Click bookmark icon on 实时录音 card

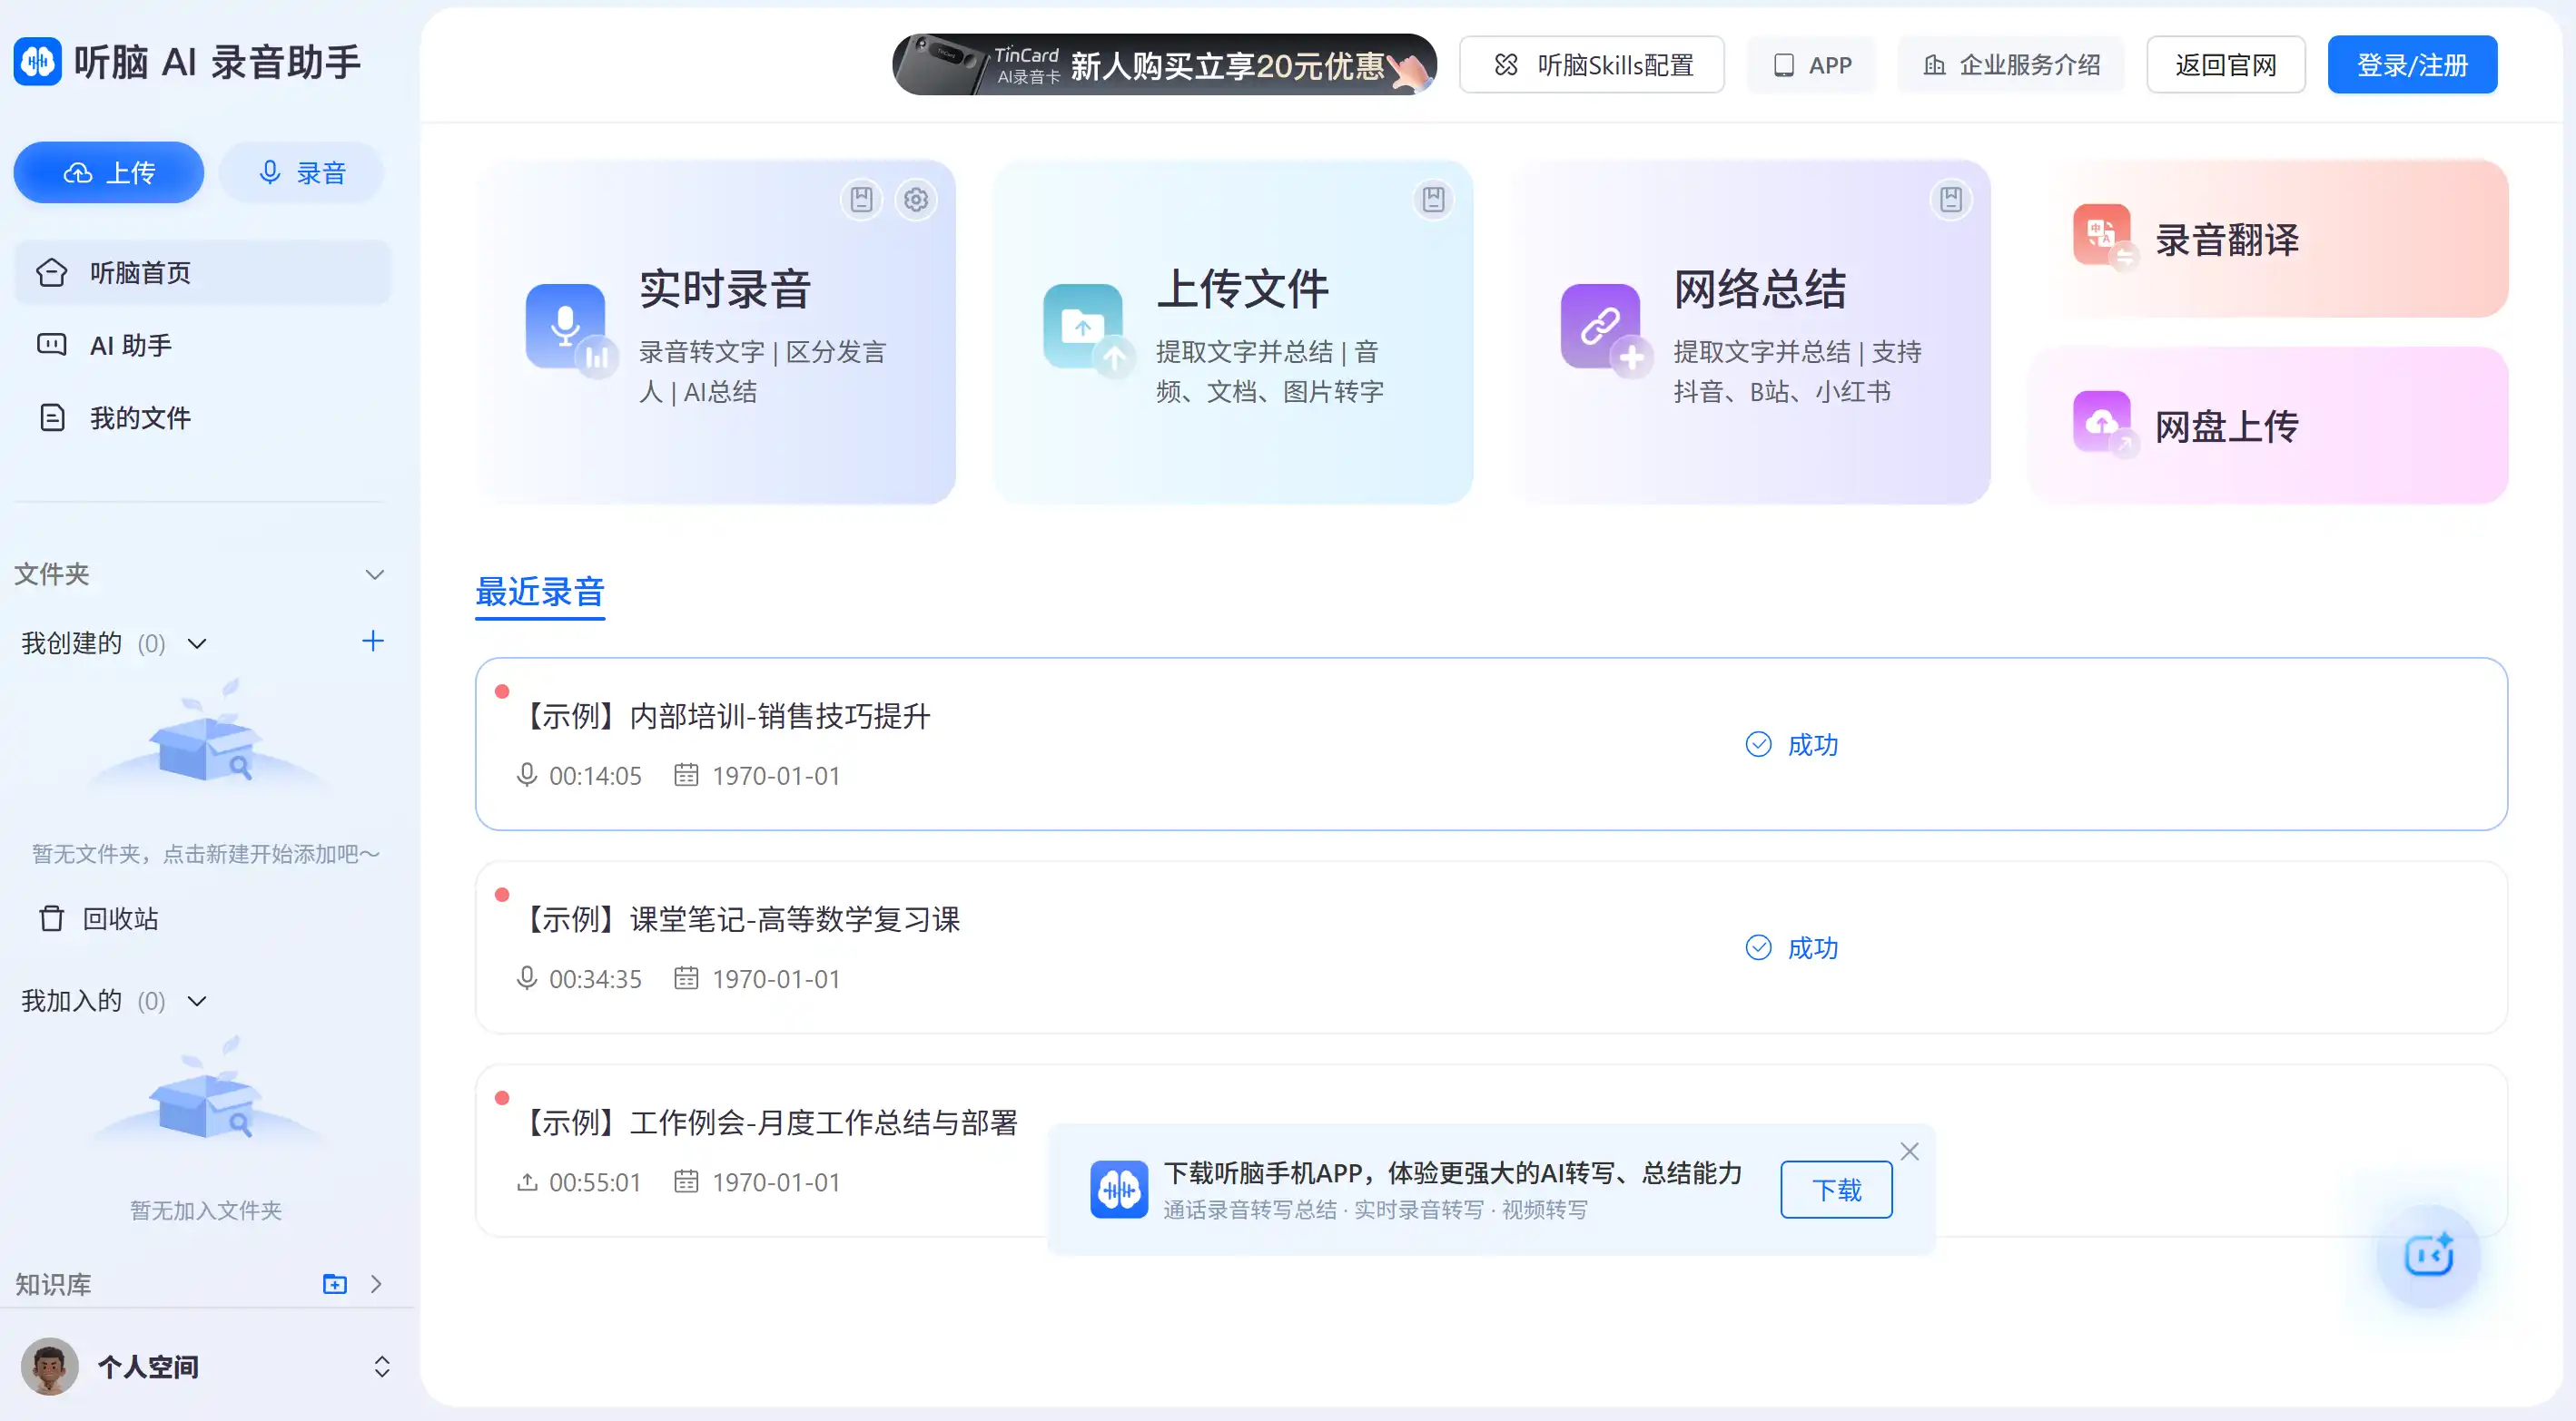pyautogui.click(x=861, y=200)
